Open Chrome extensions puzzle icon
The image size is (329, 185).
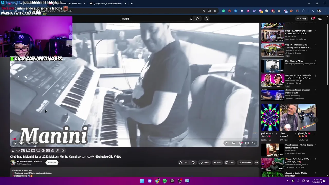click(x=304, y=11)
